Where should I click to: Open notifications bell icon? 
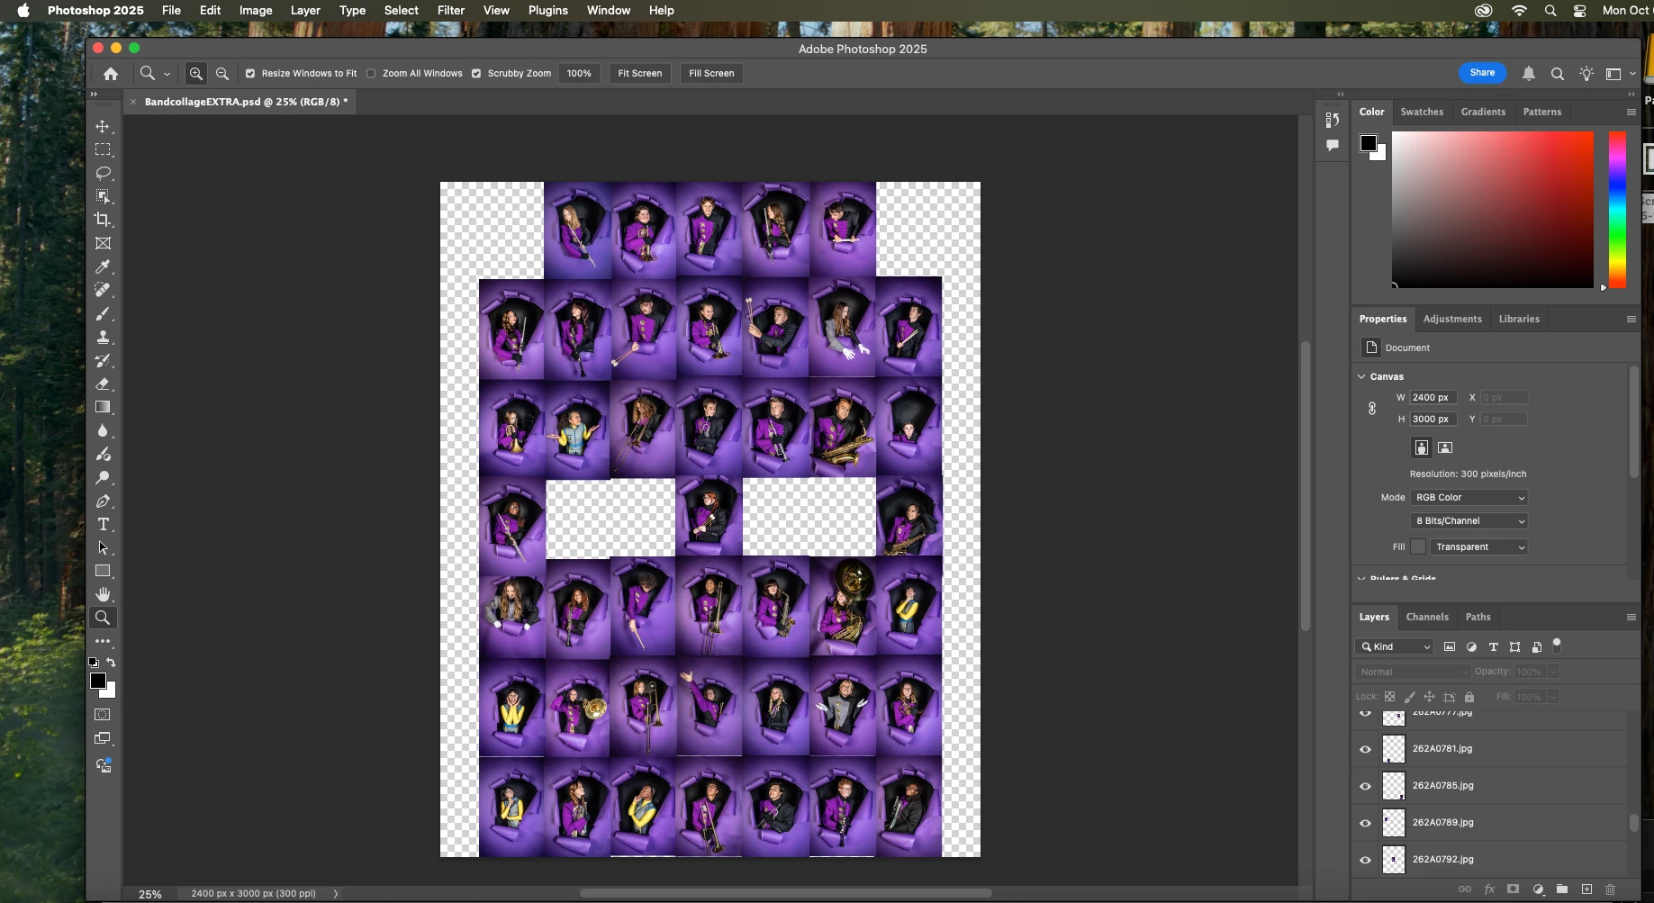coord(1528,74)
